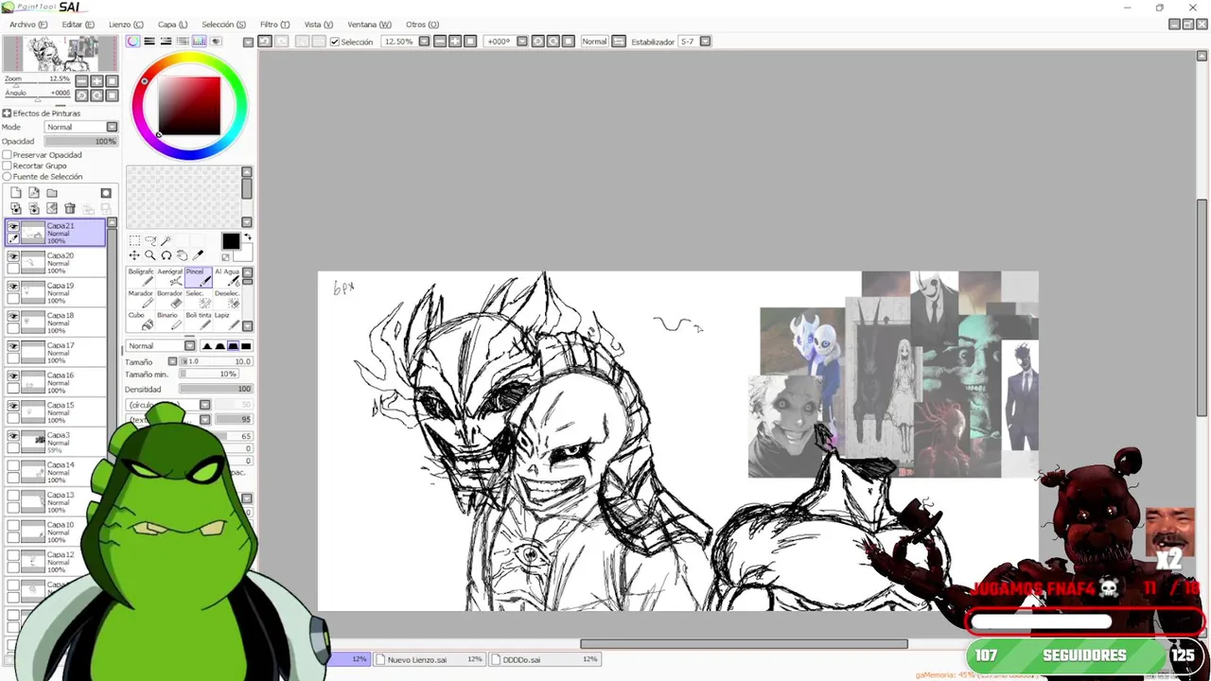This screenshot has width=1211, height=681.
Task: Open Estabilizador S-7 dropdown
Action: (705, 42)
